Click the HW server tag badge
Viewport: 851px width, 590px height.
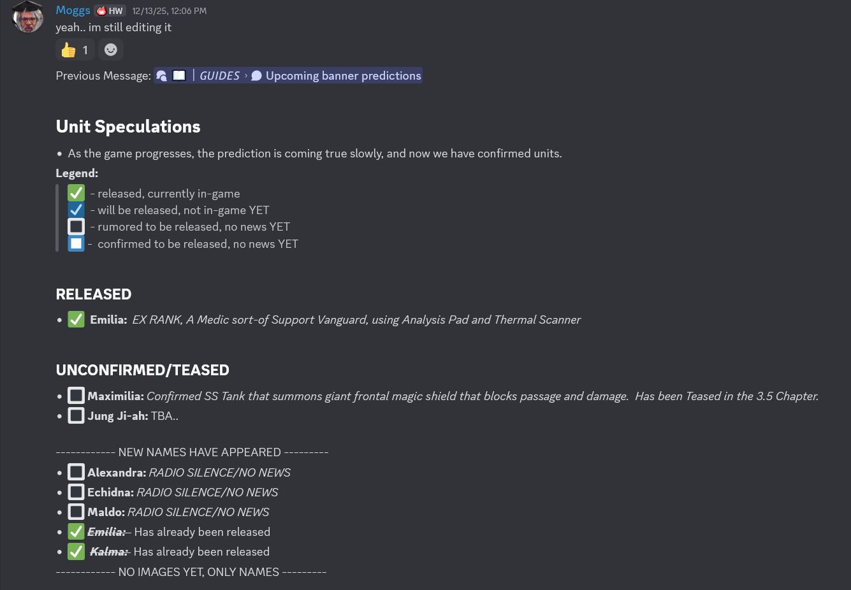click(x=110, y=11)
